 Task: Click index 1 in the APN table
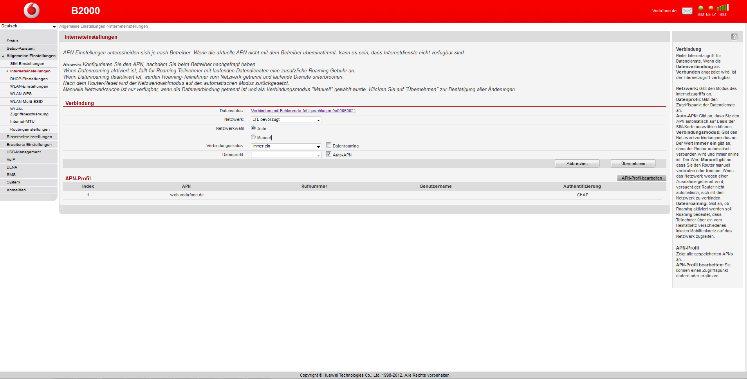tap(88, 195)
